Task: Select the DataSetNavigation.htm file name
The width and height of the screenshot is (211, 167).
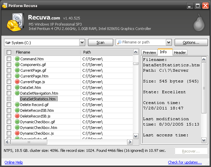Action: [39, 93]
